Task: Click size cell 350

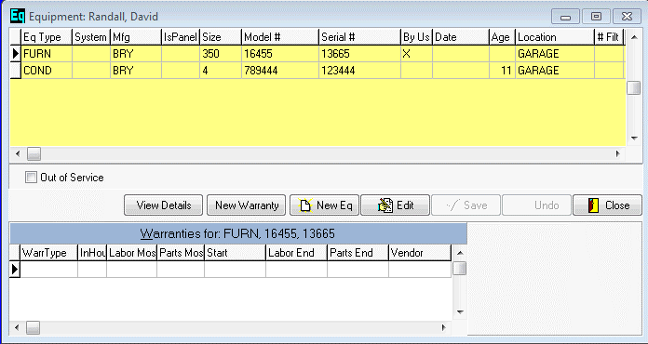Action: tap(221, 54)
